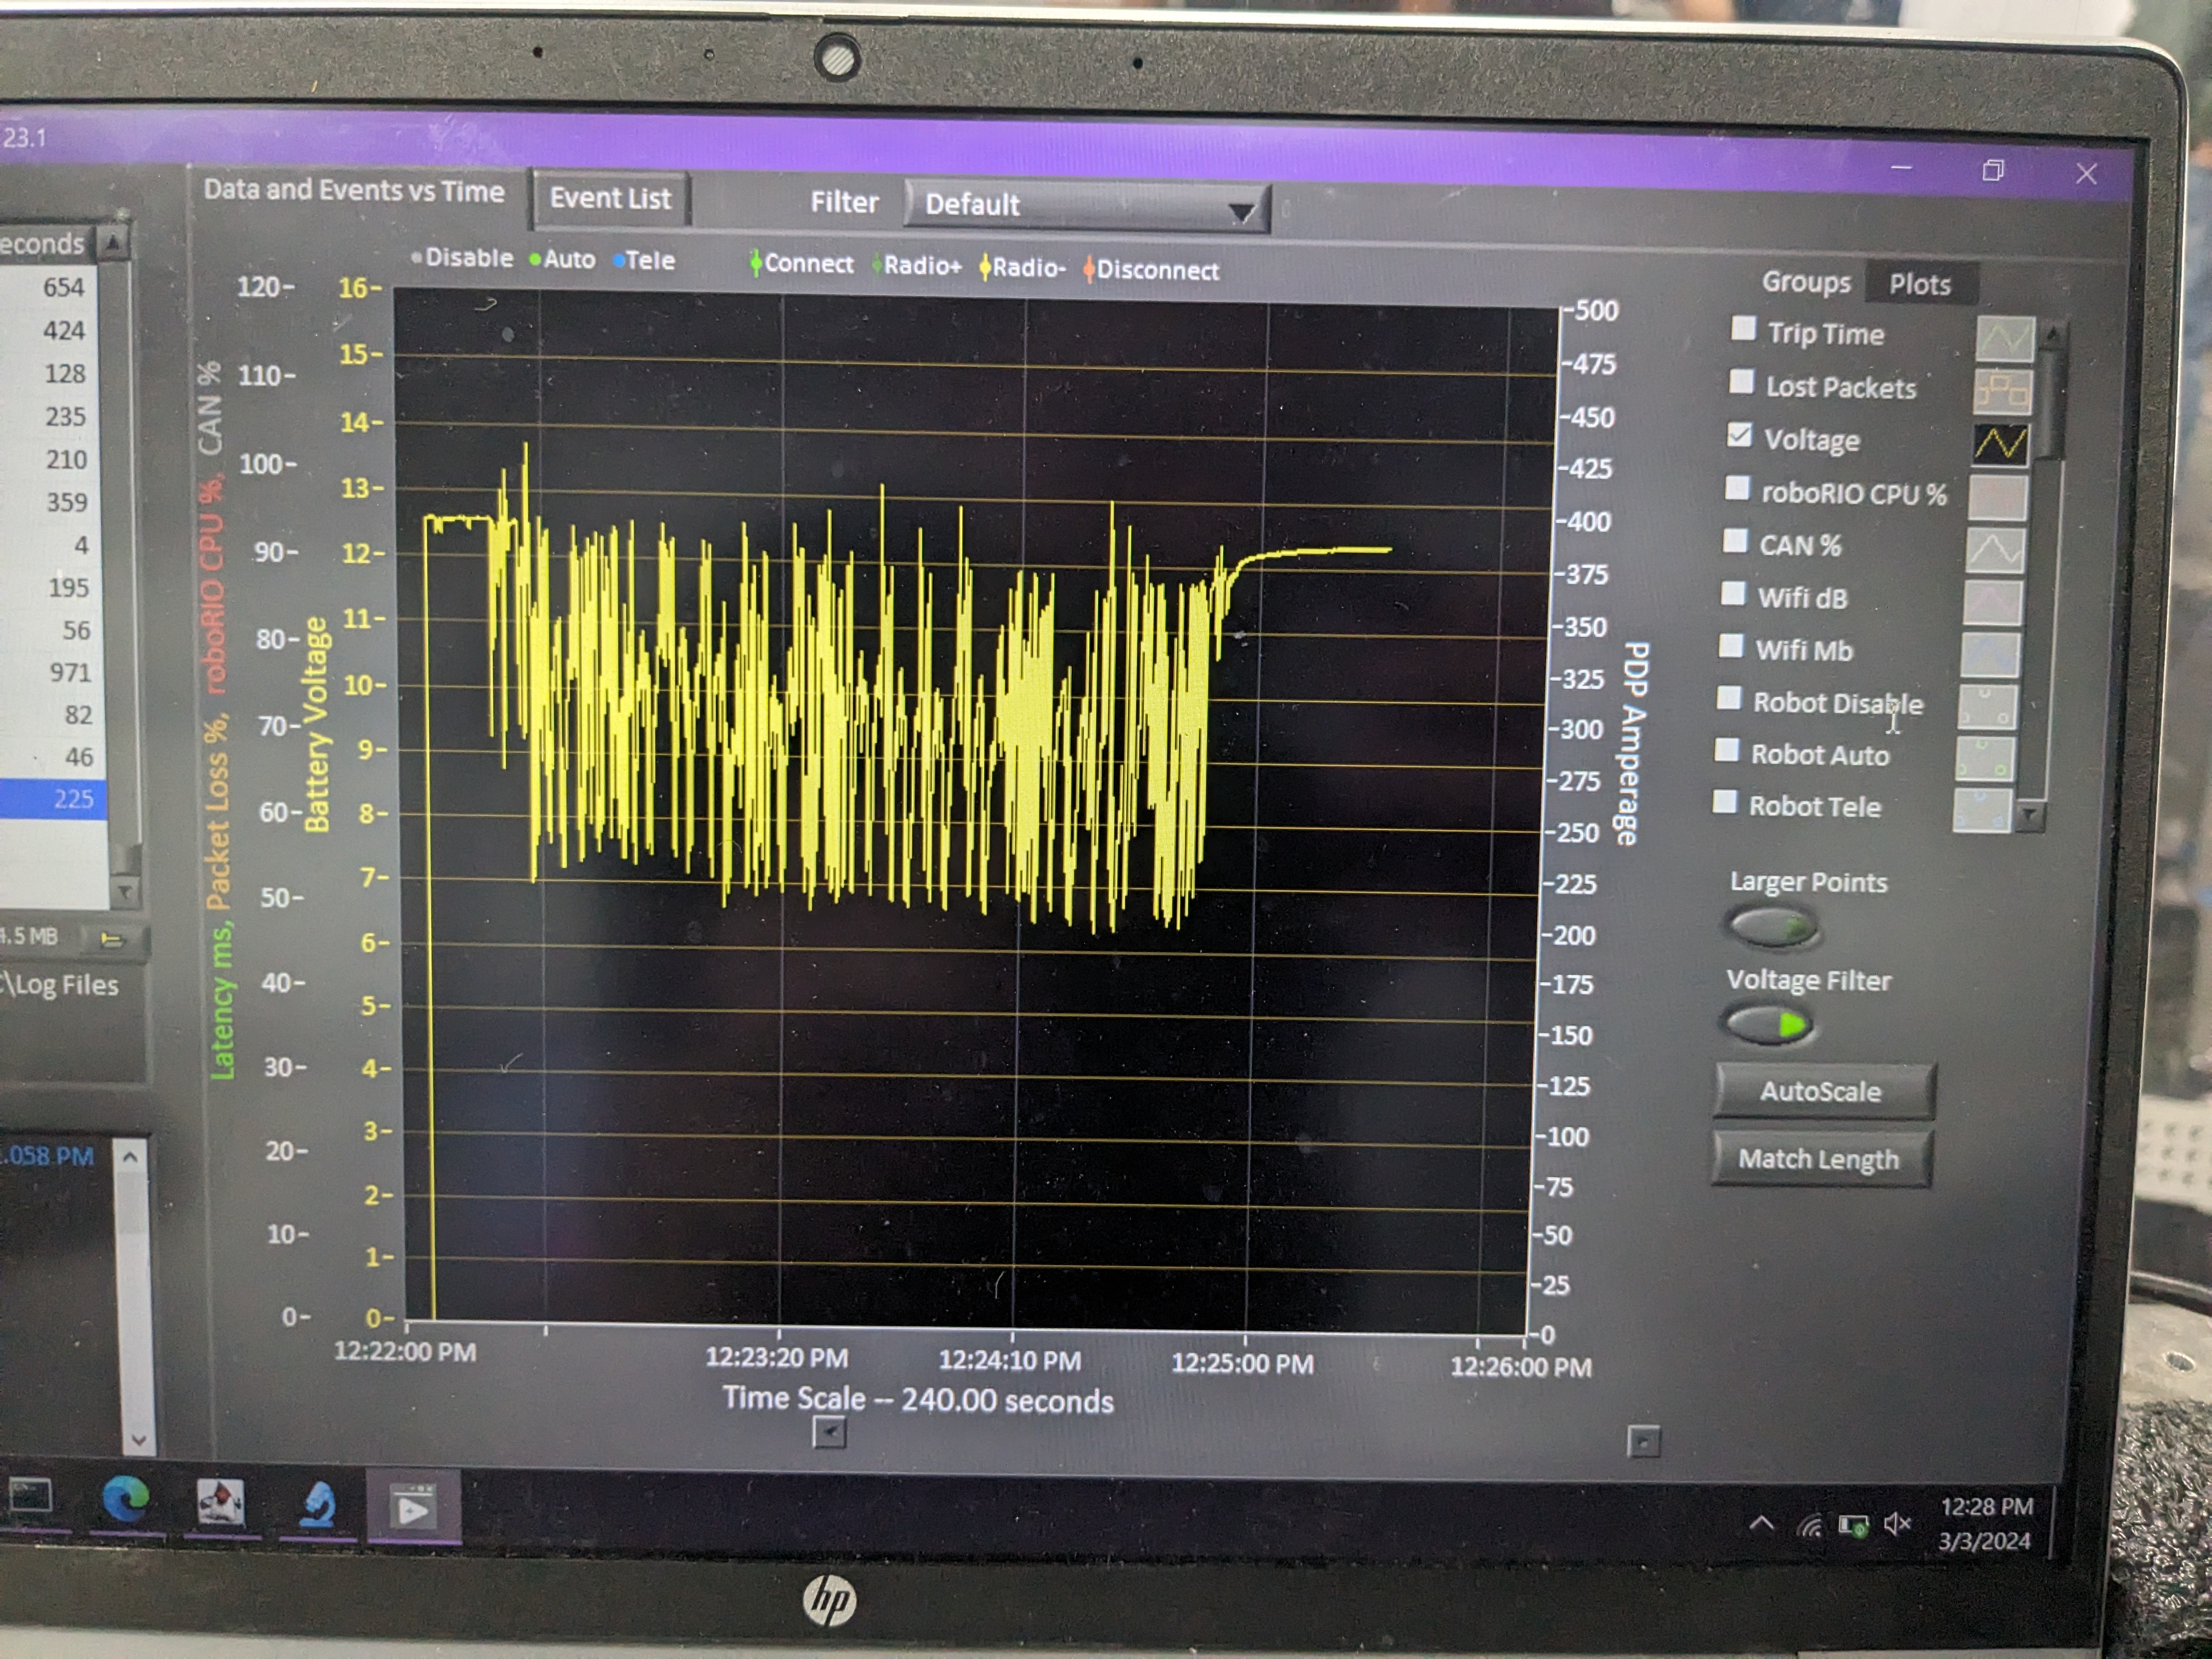
Task: Select the highlighted log row 225
Action: [x=52, y=799]
